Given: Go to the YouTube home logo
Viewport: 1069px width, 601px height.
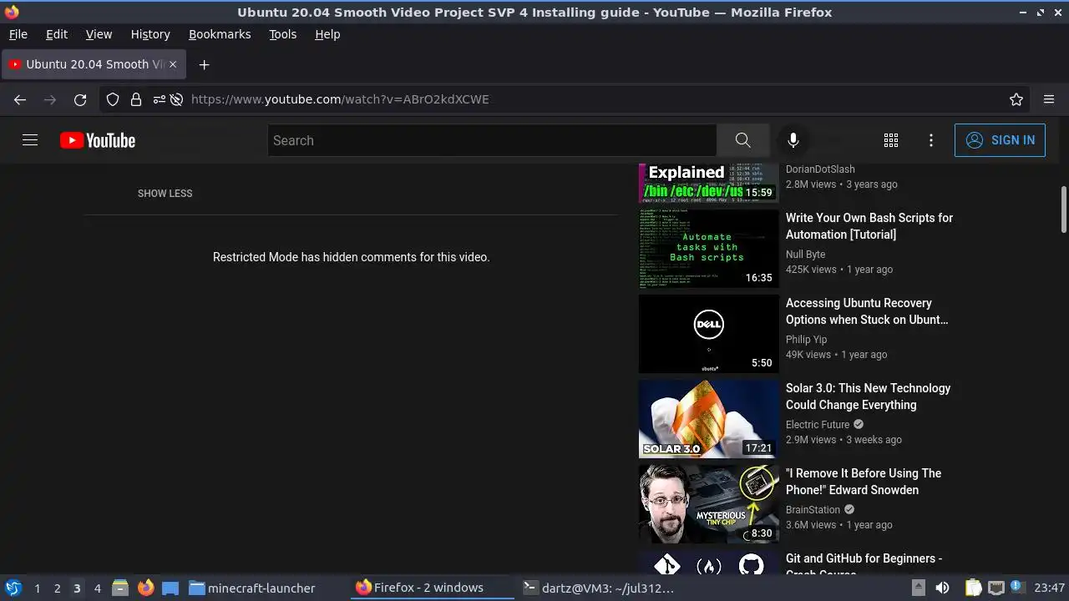Looking at the screenshot, I should pos(98,140).
